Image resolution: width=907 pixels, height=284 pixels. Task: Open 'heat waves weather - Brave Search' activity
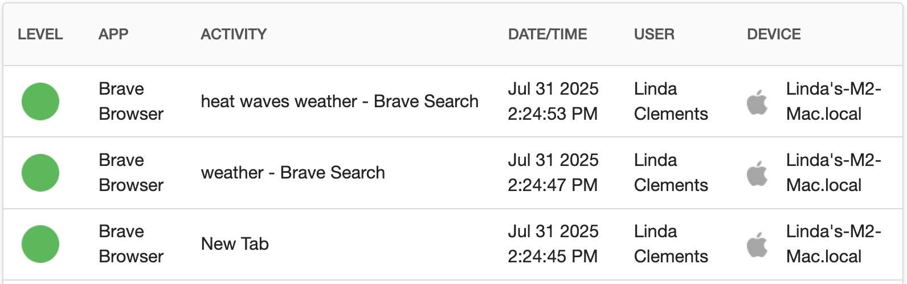(340, 102)
